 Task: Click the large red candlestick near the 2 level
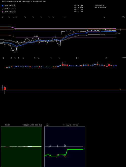(5, 88)
